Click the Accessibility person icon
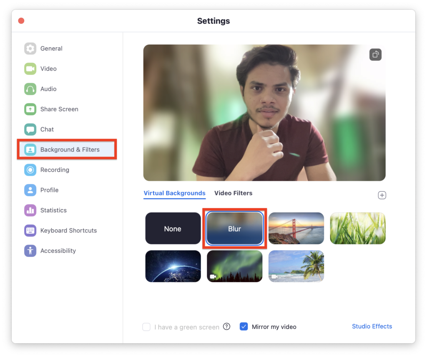Screen dimensions: 427x357 pos(30,251)
